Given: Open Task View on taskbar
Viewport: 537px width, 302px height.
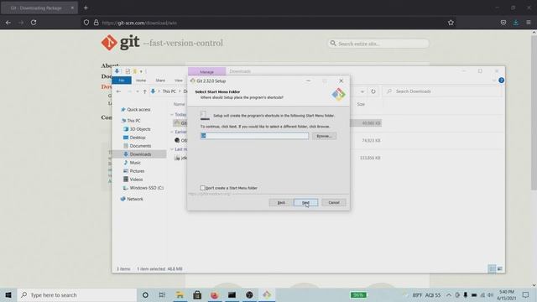Looking at the screenshot, I should [162, 294].
